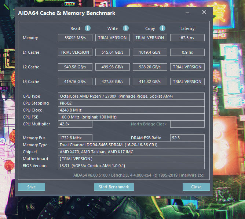The image size is (245, 219).
Task: Click the CPU Multiplier value 42.5x
Action: tap(75, 124)
